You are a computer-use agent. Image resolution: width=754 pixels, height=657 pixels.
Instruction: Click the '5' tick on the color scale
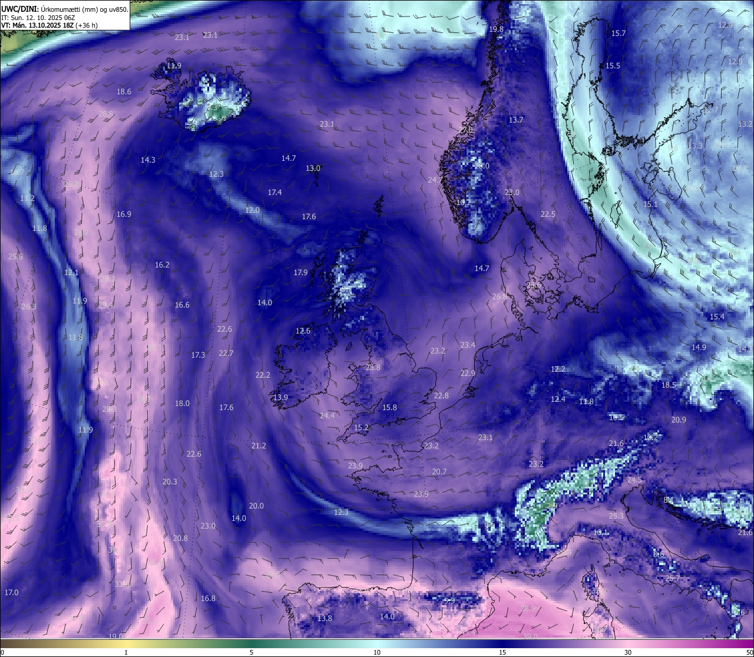pos(252,652)
